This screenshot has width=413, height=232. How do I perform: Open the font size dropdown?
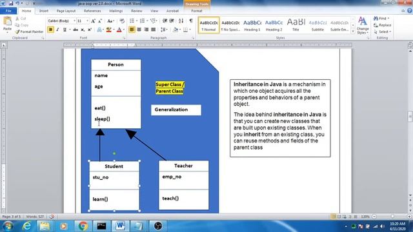tap(88, 21)
